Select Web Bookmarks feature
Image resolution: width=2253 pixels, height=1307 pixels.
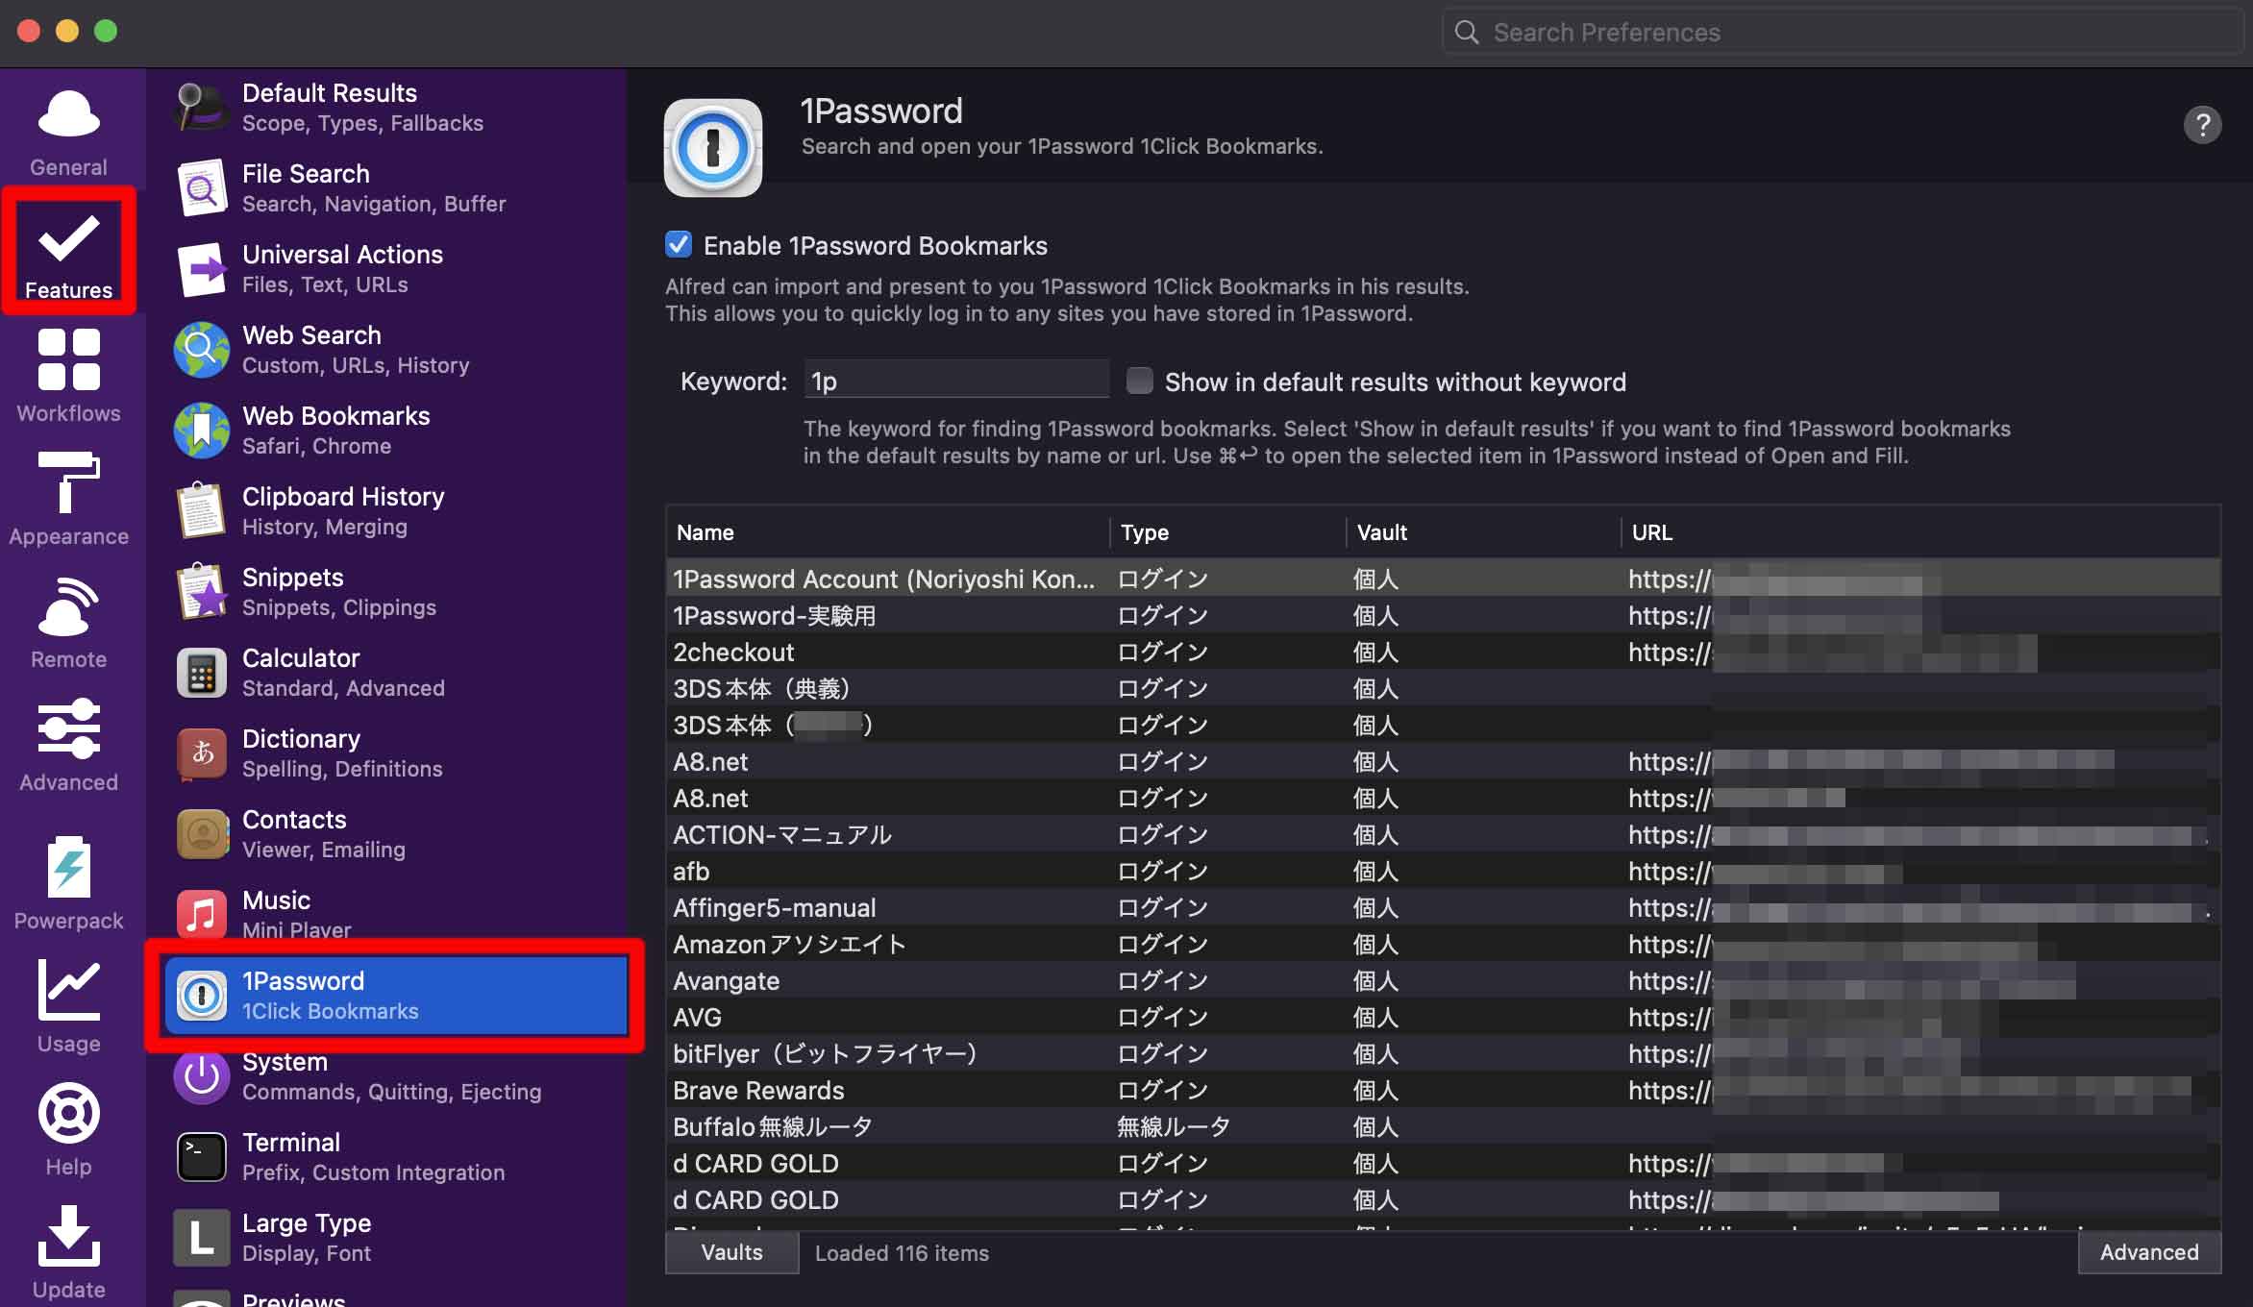pyautogui.click(x=394, y=431)
